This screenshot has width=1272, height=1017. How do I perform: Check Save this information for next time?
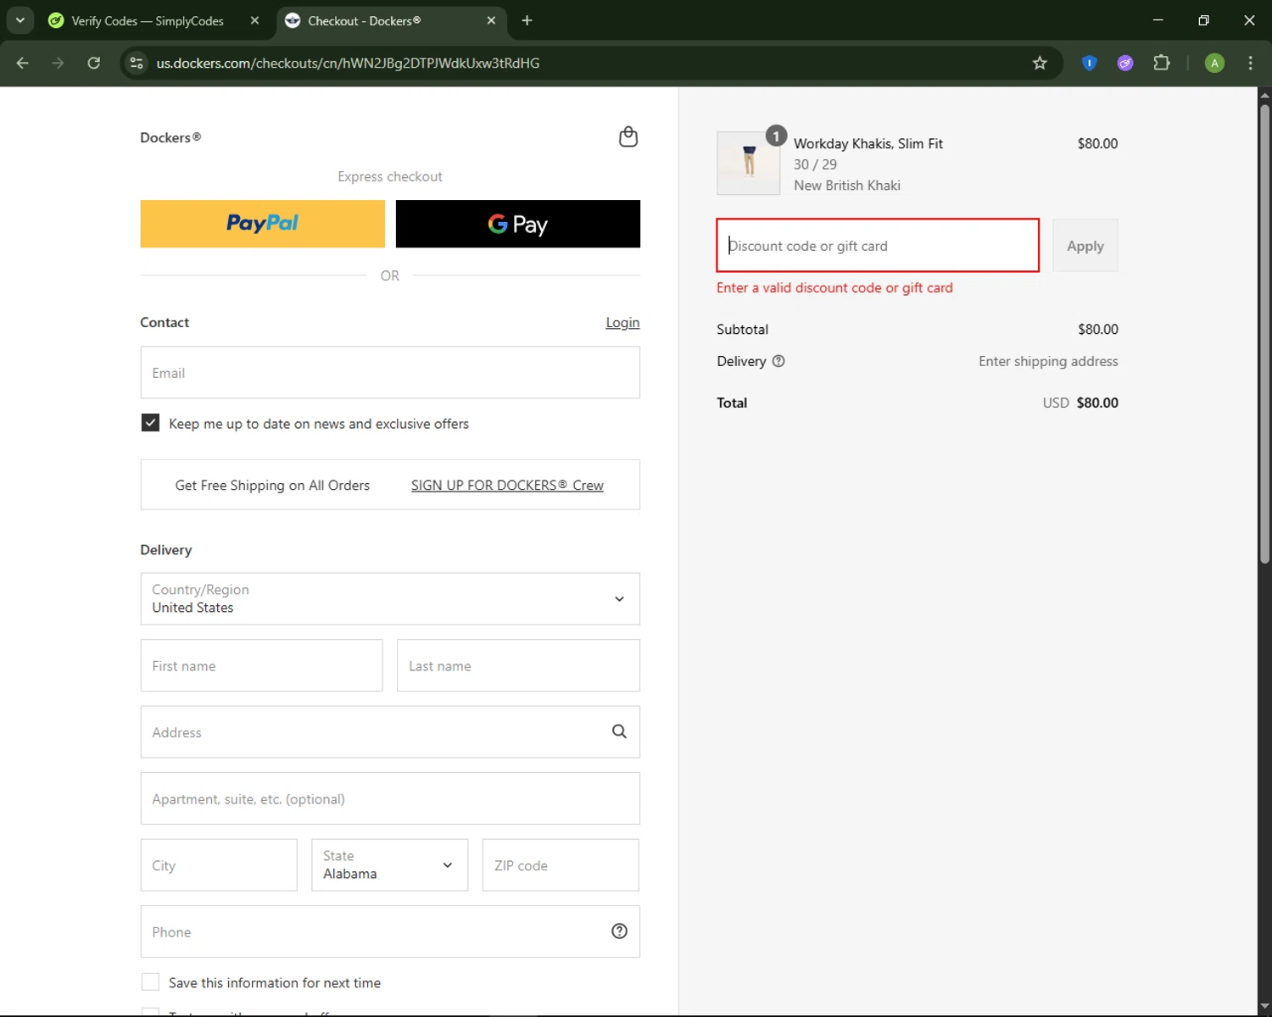pos(150,982)
